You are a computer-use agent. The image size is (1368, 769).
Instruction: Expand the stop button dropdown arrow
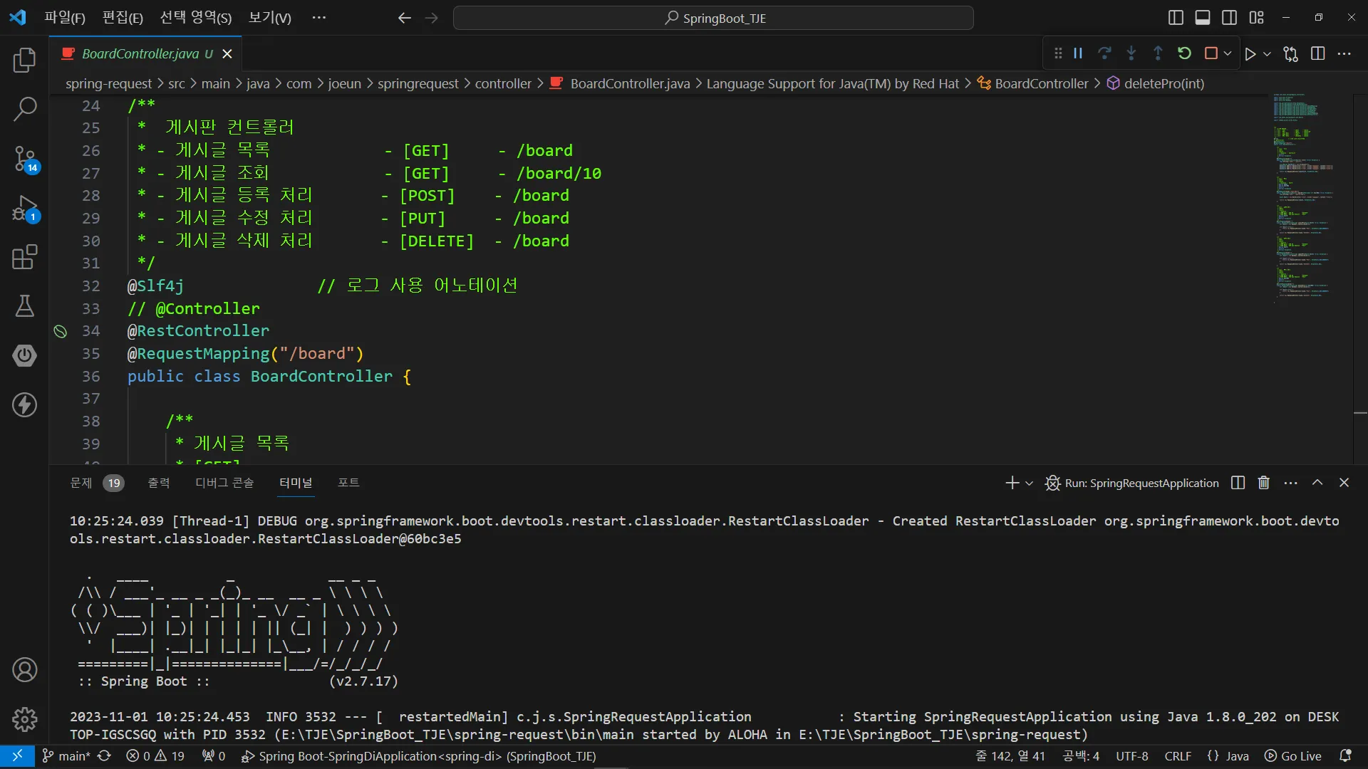[x=1228, y=53]
